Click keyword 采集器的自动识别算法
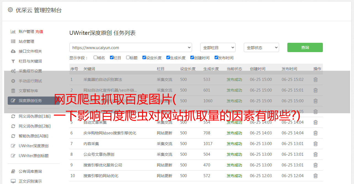Image resolution: width=354 pixels, height=184 pixels. [x=103, y=80]
